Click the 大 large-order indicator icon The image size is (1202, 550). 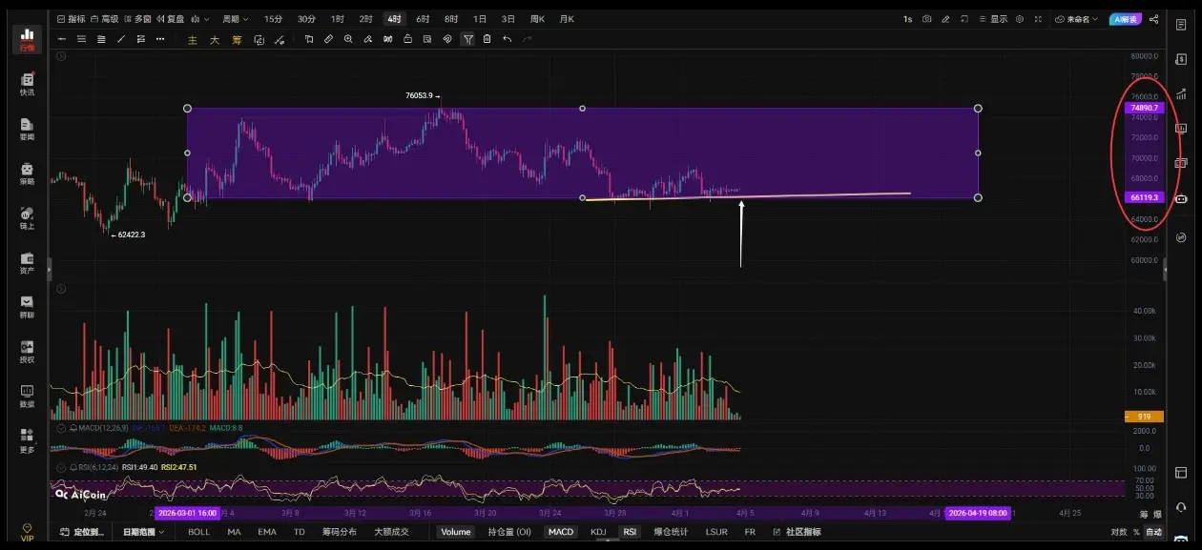click(215, 39)
